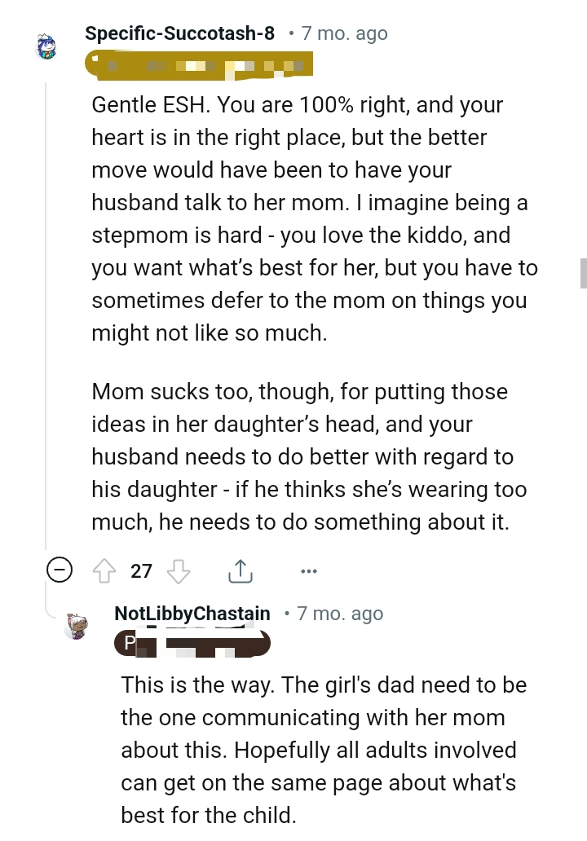The width and height of the screenshot is (587, 841).
Task: Click NotLibbyChastain's avatar
Action: pyautogui.click(x=76, y=626)
